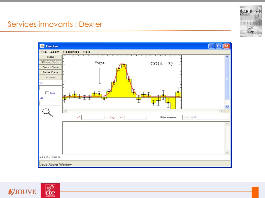Open the Help menu in the menu bar

(x=87, y=52)
